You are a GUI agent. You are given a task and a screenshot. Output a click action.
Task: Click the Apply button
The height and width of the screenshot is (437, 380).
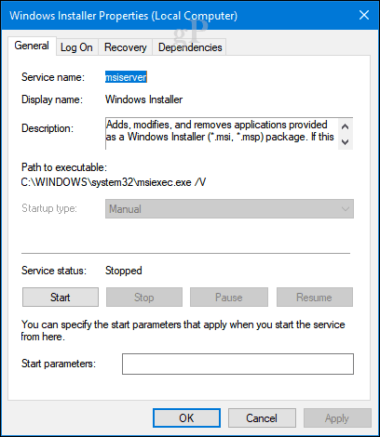pos(337,418)
